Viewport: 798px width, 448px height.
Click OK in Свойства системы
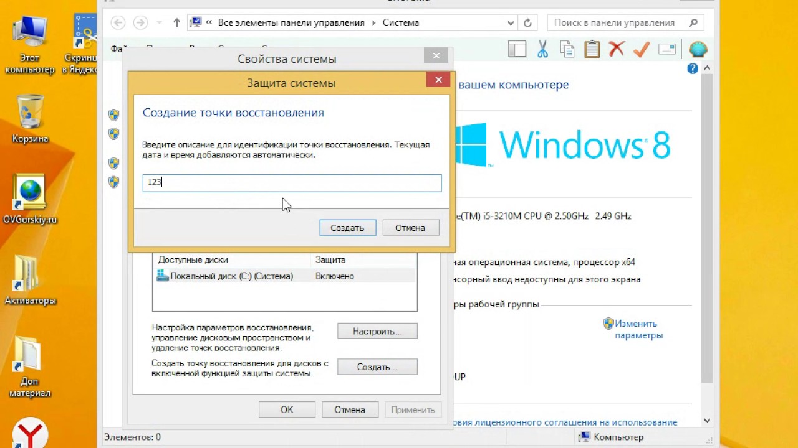(x=287, y=409)
